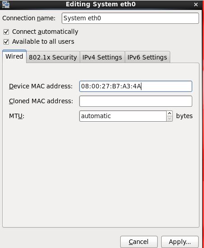
Task: Focus the Device MAC address field
Action: pos(136,87)
